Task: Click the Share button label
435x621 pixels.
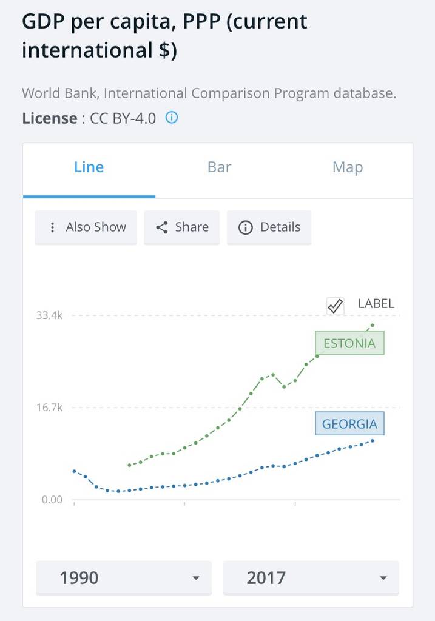Action: (x=192, y=227)
